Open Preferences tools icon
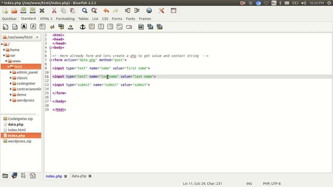The width and height of the screenshot is (333, 187). [161, 10]
